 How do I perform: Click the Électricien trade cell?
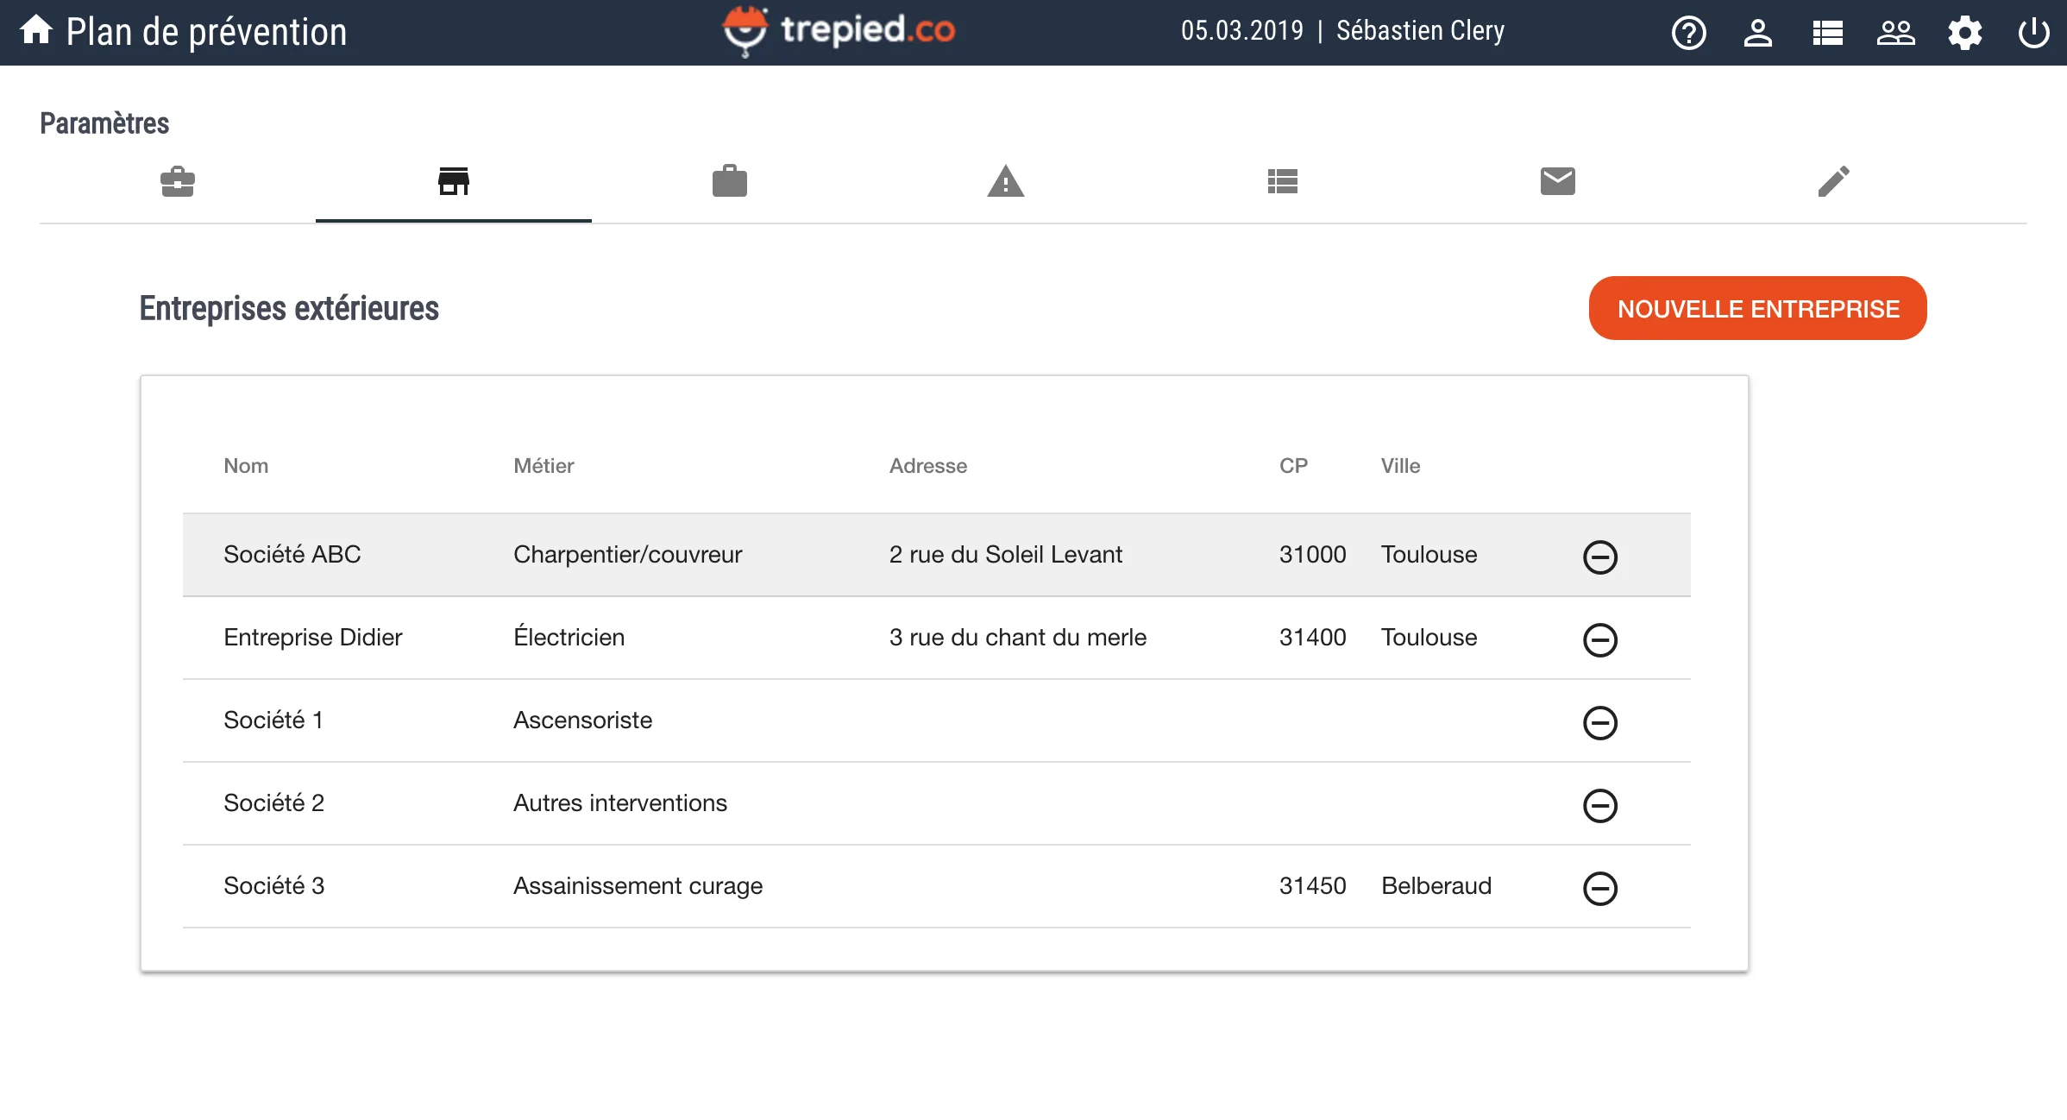point(569,637)
